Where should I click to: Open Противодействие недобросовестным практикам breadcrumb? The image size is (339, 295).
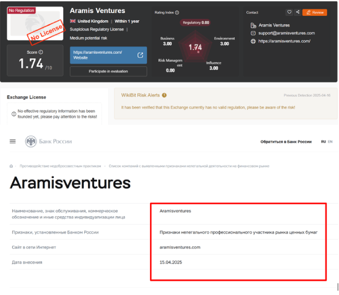[61, 166]
